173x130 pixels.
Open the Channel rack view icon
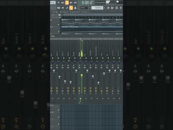point(117,8)
